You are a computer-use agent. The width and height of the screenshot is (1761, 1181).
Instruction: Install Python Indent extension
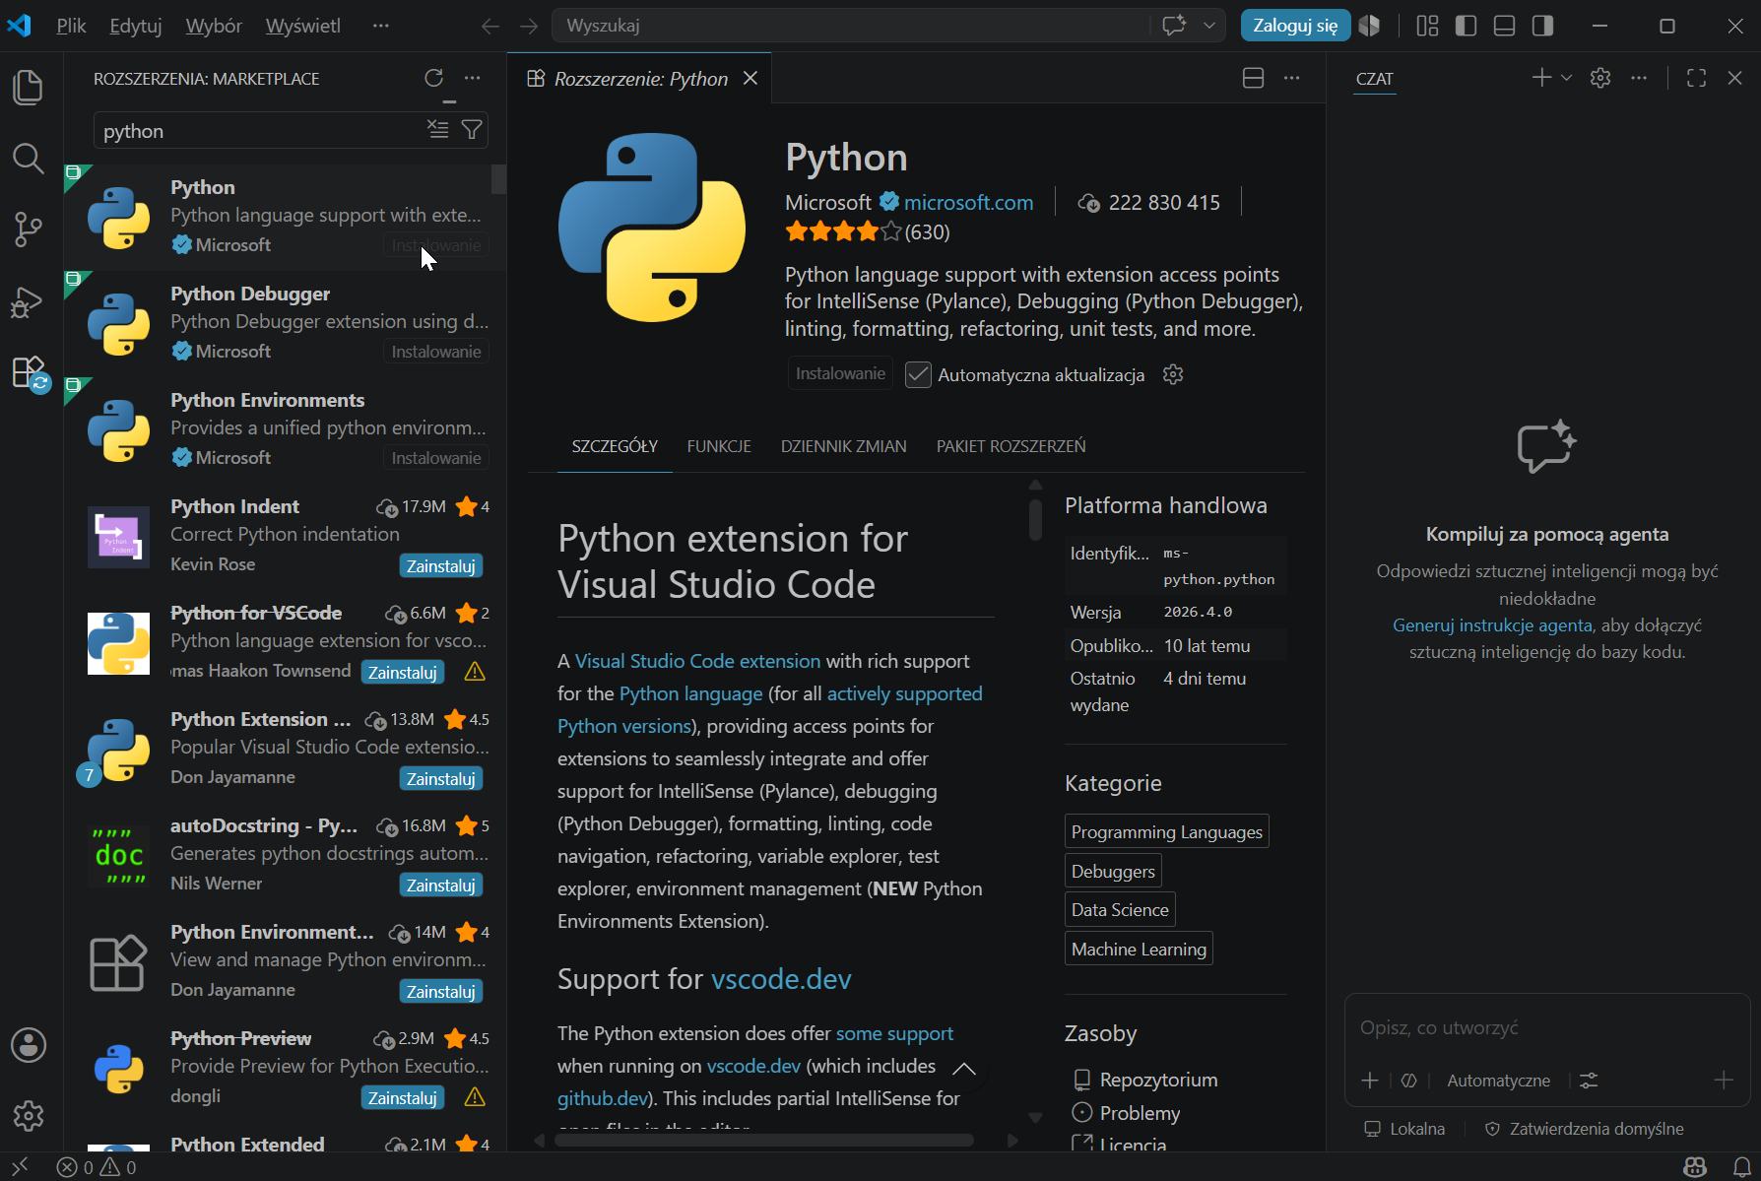coord(440,566)
